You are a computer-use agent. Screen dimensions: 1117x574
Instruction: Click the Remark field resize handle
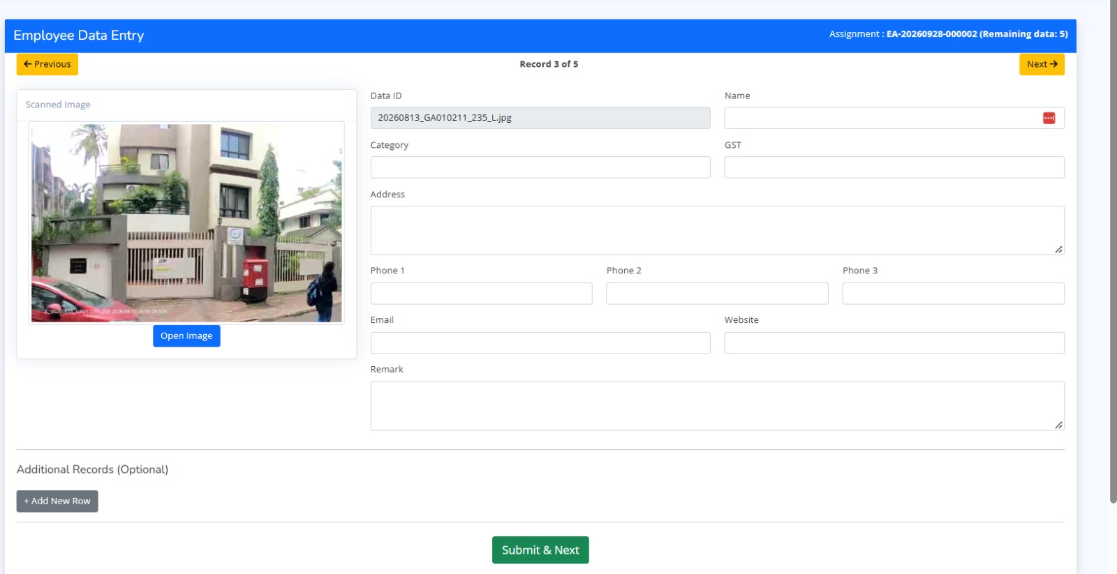pos(1059,425)
